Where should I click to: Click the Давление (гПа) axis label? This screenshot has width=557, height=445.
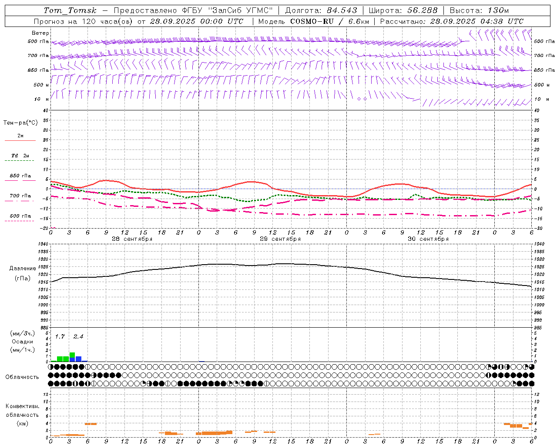[x=23, y=273]
